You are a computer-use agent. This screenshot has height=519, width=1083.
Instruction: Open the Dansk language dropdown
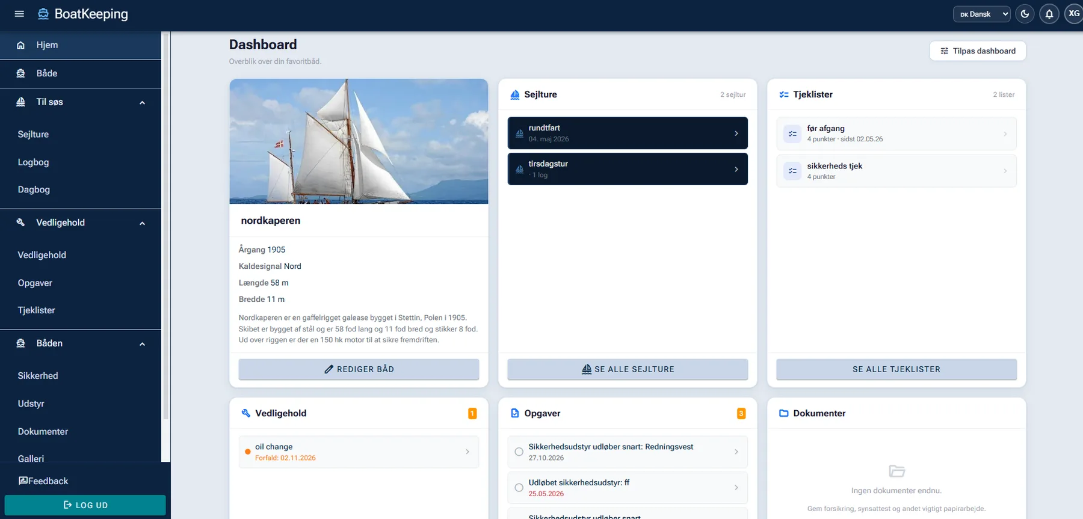[981, 14]
